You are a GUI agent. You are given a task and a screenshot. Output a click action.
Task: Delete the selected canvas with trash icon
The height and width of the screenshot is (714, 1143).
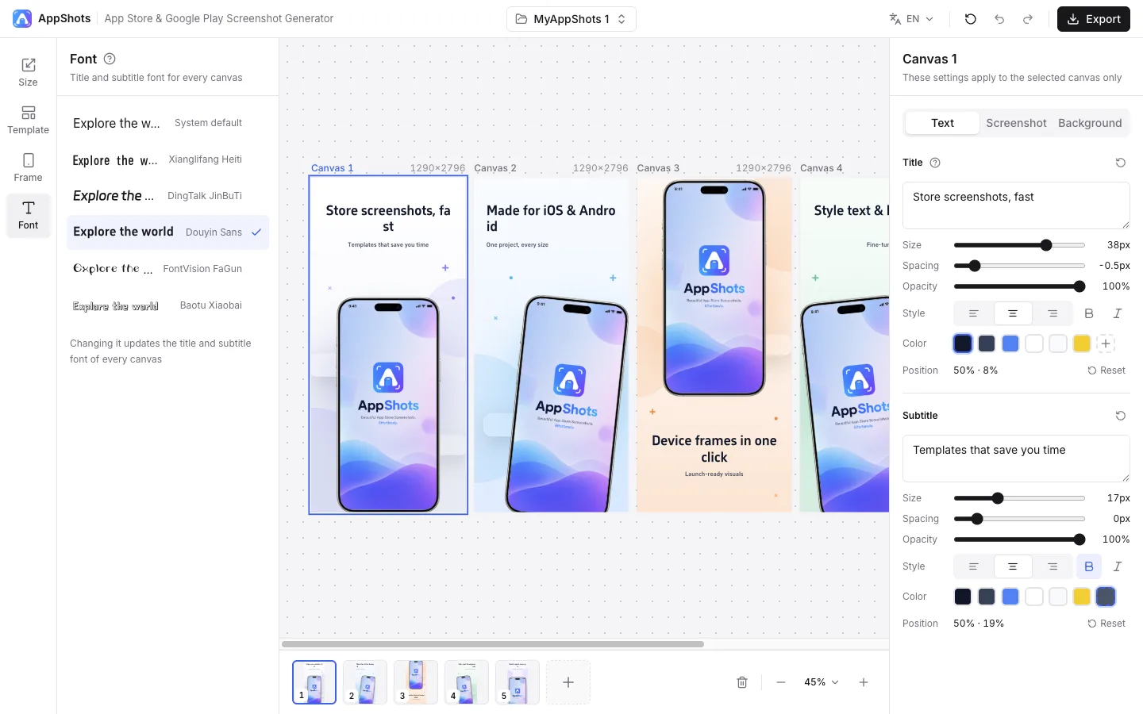coord(742,682)
